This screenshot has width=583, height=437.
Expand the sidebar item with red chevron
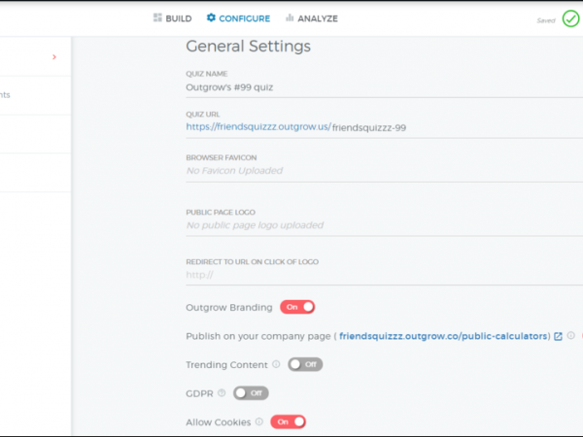pyautogui.click(x=54, y=57)
